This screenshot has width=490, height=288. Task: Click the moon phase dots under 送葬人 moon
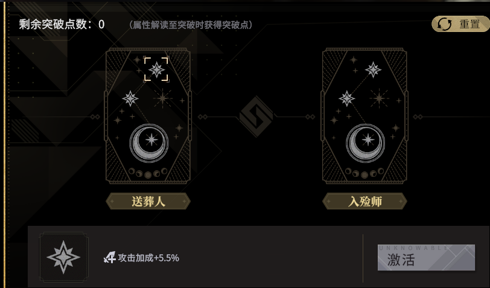coord(148,173)
